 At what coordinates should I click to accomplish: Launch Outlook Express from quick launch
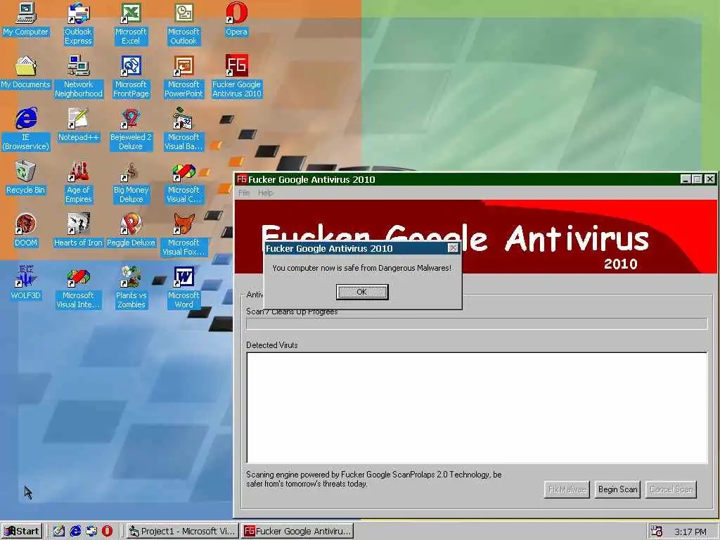point(91,532)
